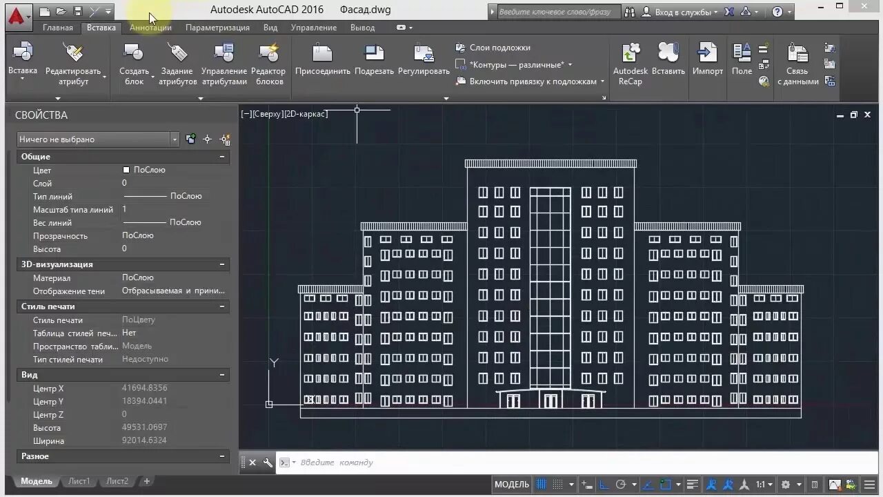Viewport: 883px width, 497px height.
Task: Toggle annotation visibility icon in status bar
Action: point(711,485)
